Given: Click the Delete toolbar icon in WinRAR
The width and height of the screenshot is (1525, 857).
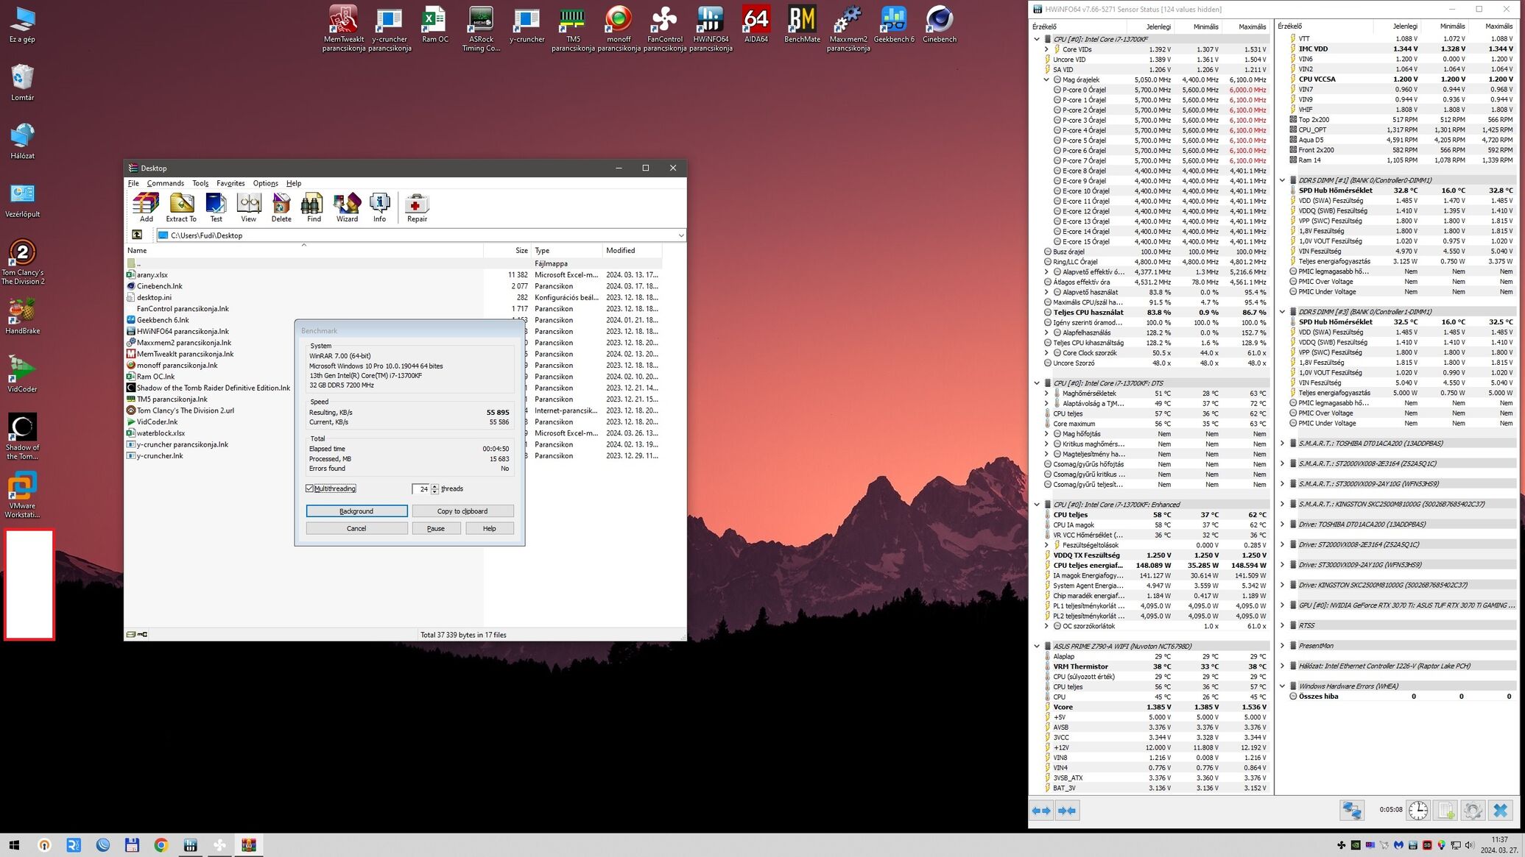Looking at the screenshot, I should 281,207.
